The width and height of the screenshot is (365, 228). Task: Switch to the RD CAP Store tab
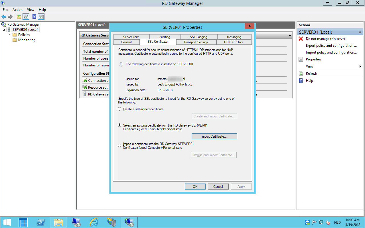(234, 42)
